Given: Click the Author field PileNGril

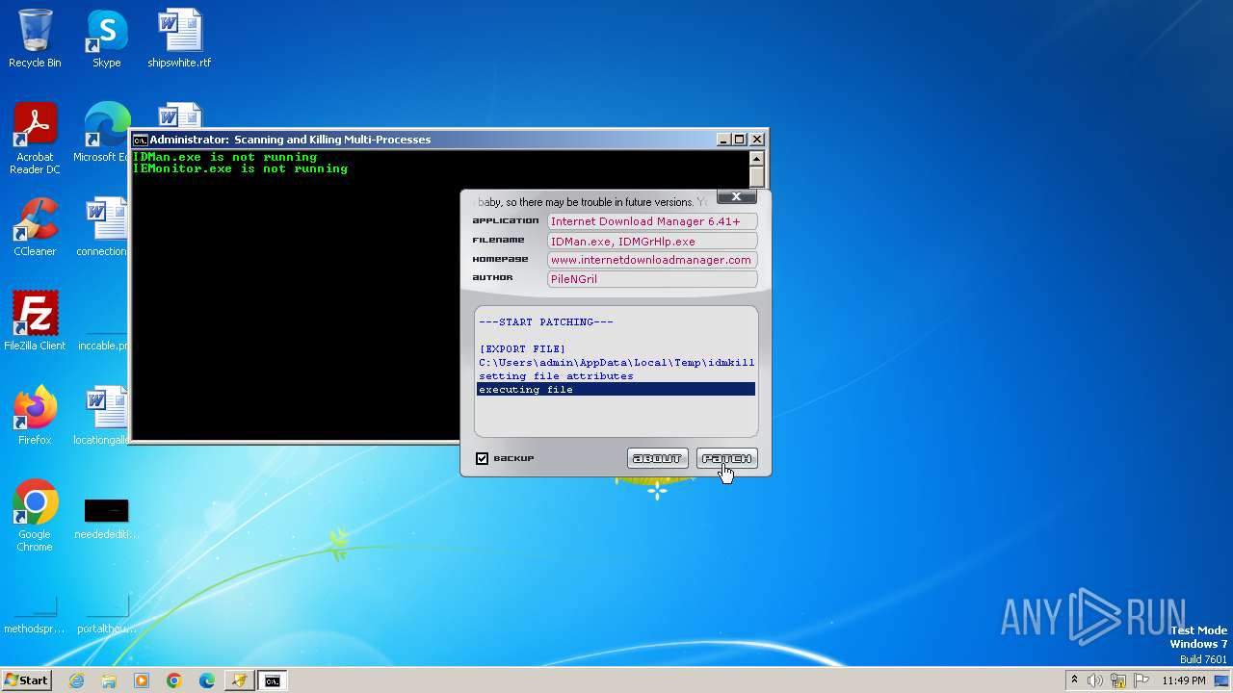Looking at the screenshot, I should point(652,279).
